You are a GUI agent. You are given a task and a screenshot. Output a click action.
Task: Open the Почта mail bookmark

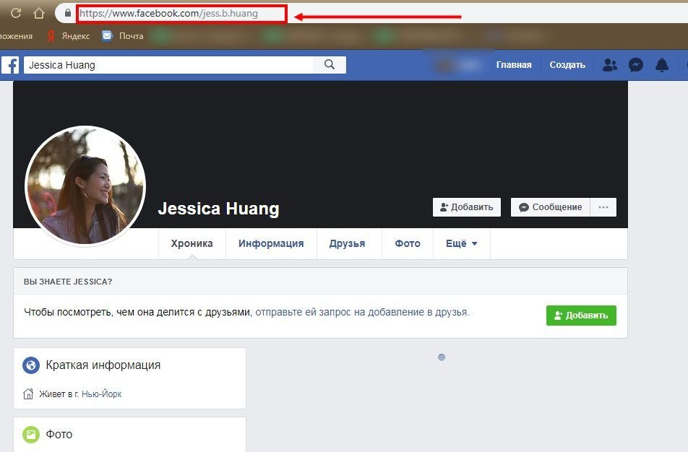(122, 36)
